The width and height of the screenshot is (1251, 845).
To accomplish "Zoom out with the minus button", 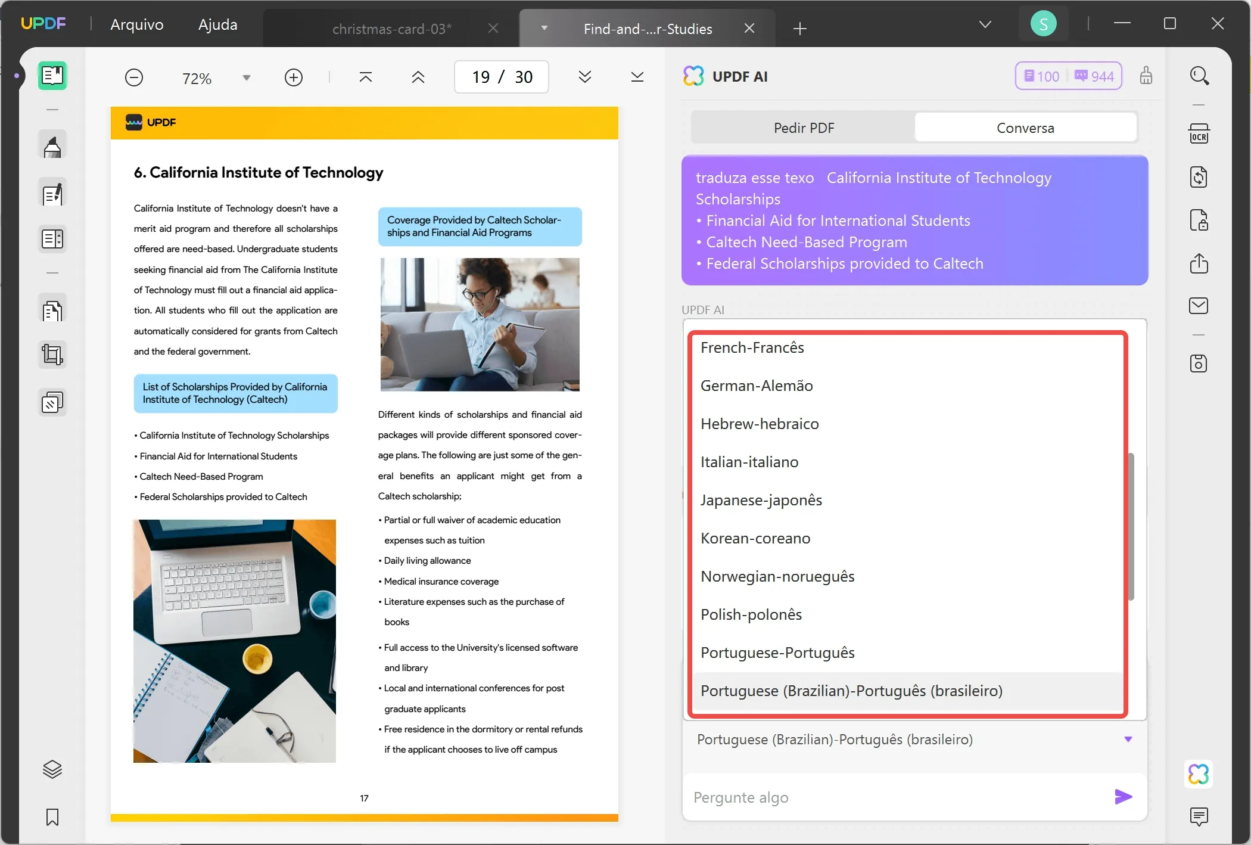I will (x=134, y=77).
